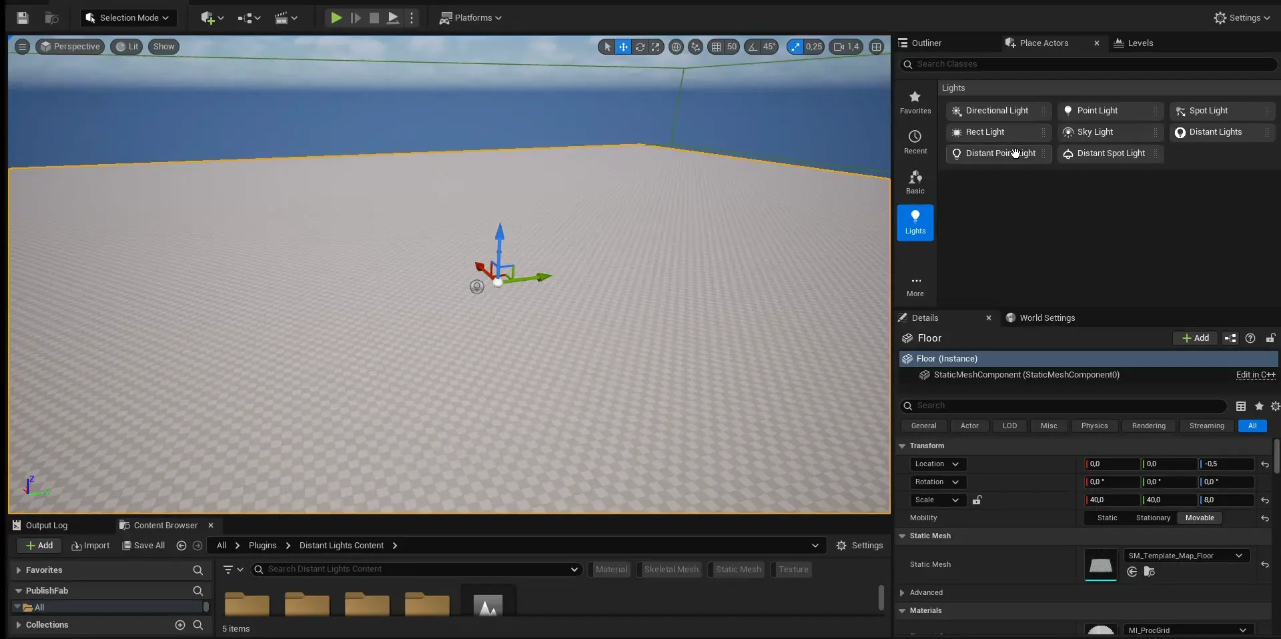The width and height of the screenshot is (1281, 639).
Task: Click the Search Classes field
Action: [x=1088, y=64]
